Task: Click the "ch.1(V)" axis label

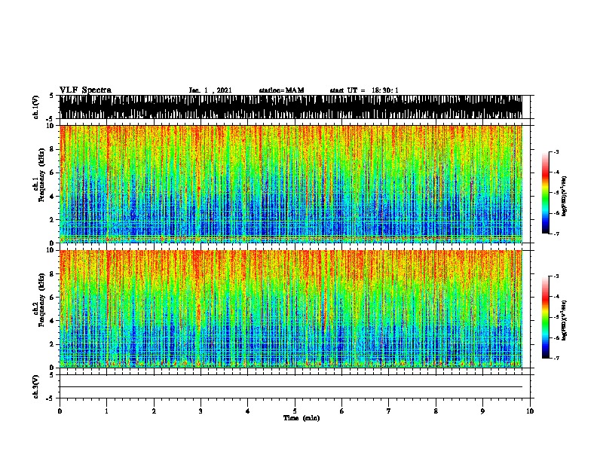Action: [x=35, y=107]
